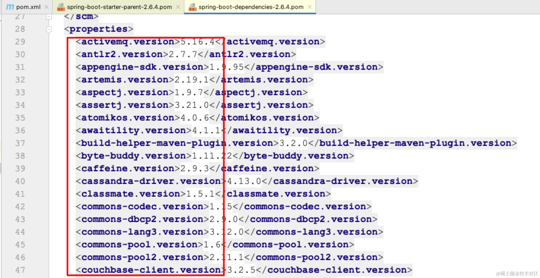Screen dimensions: 540x278
Task: Click the awaitility.version closing tag
Action: (x=282, y=131)
